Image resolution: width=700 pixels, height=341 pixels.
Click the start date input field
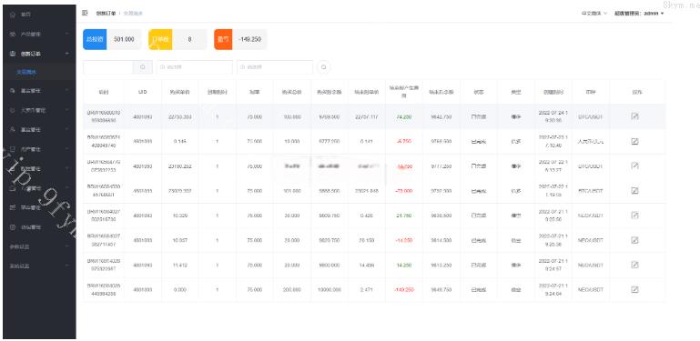coord(195,67)
